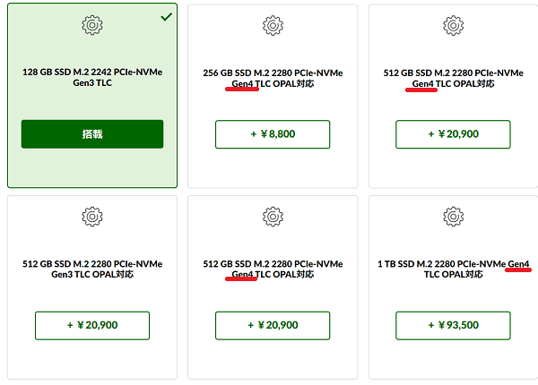
Task: Click the gear icon above the 1 TB SSD option
Action: [x=453, y=217]
